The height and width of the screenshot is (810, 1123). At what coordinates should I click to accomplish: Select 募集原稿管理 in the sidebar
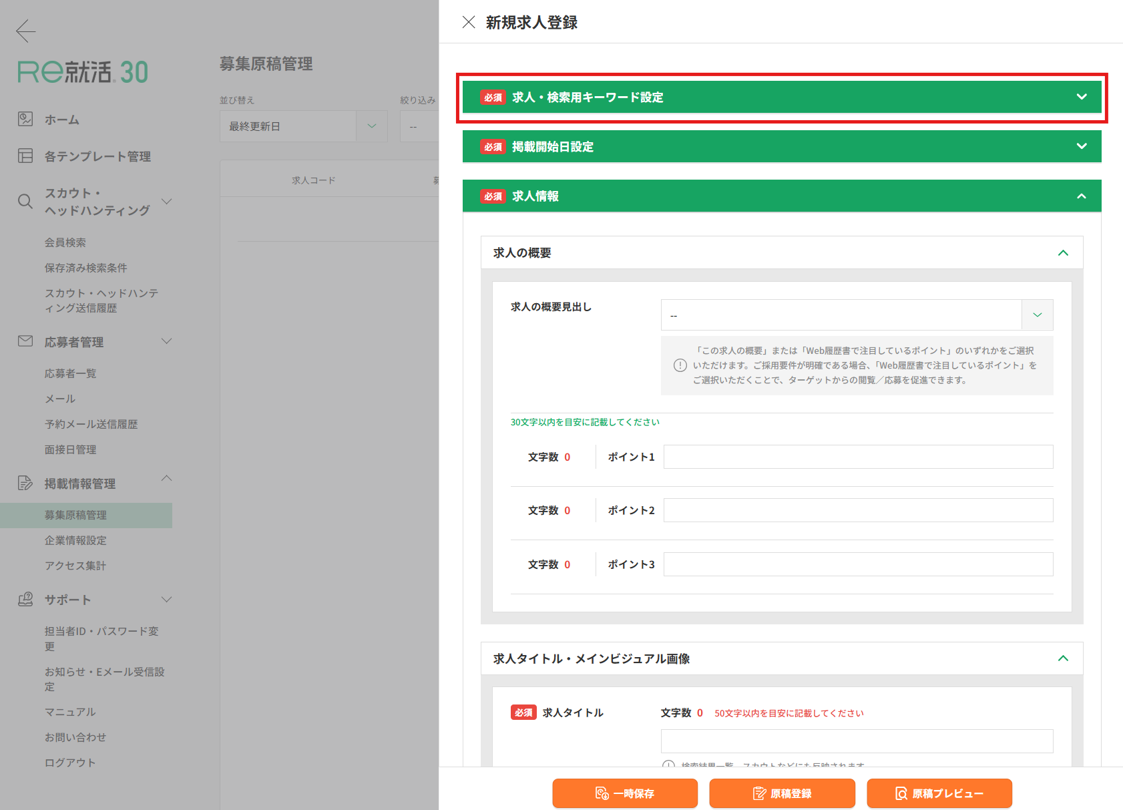(86, 515)
